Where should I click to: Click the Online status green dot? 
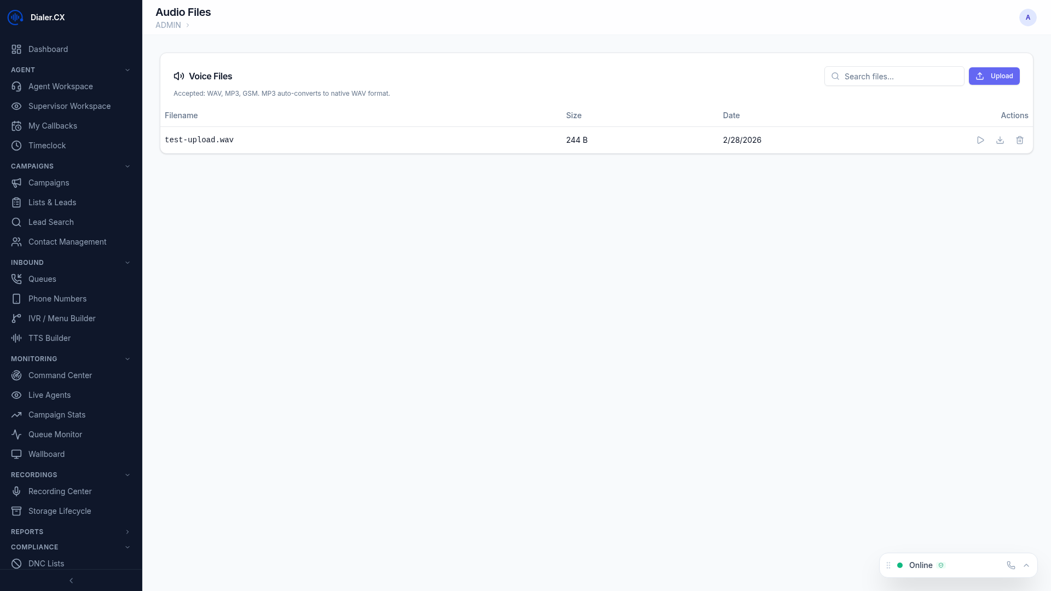(900, 565)
